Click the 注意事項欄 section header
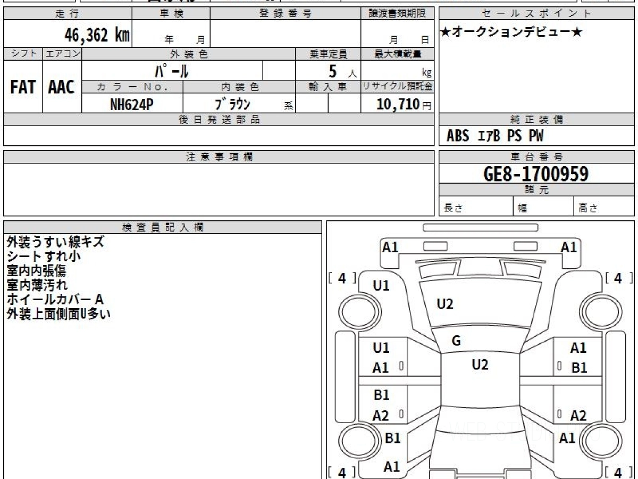 pos(219,157)
